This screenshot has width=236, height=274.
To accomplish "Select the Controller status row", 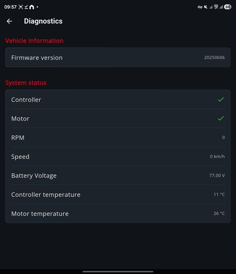I will coord(118,100).
